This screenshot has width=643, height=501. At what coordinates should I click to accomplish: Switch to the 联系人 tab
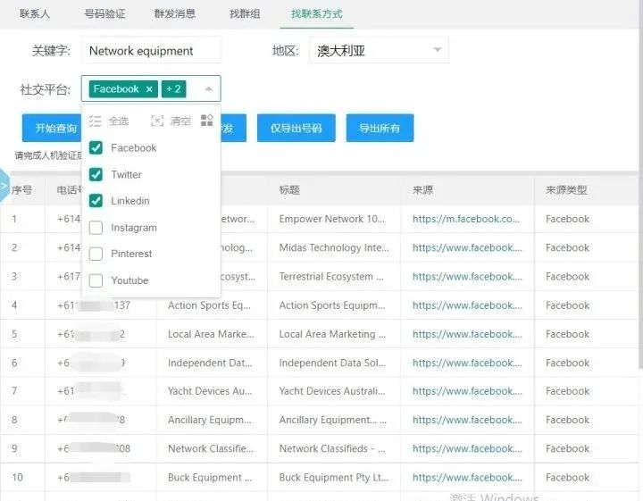(35, 14)
